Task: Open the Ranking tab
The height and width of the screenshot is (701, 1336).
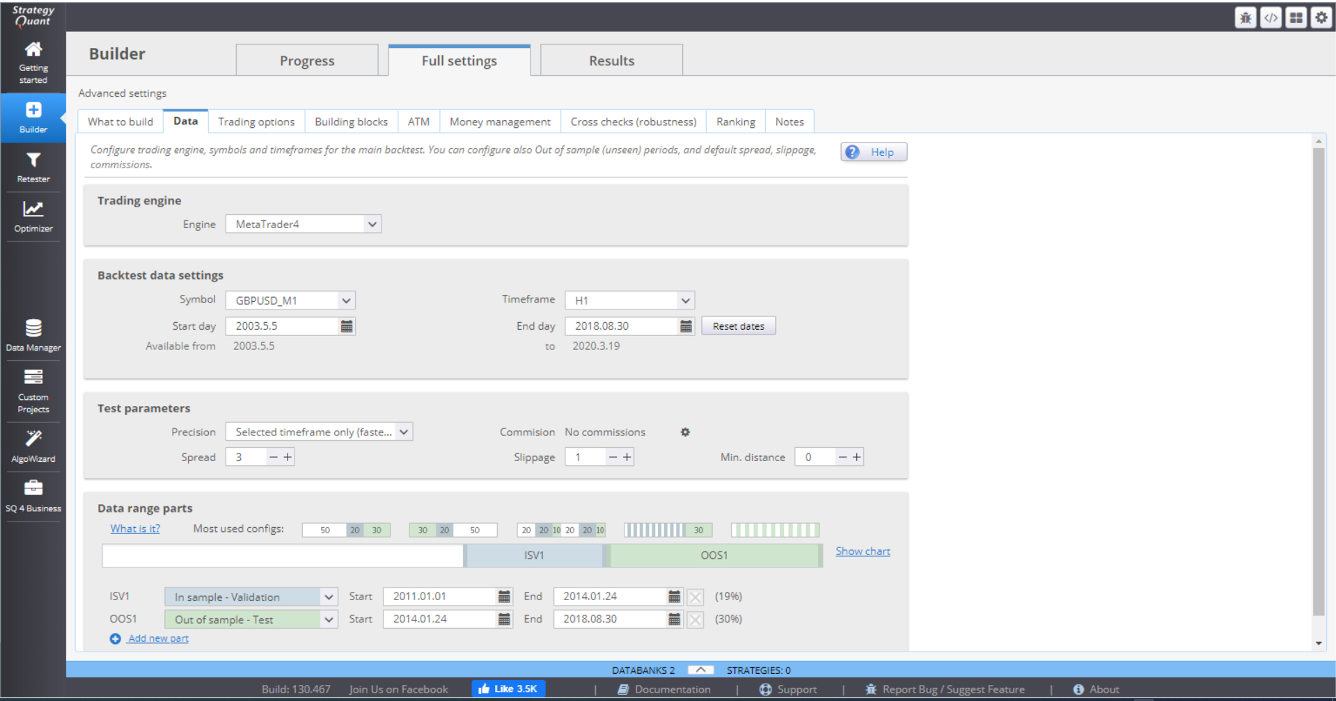Action: pos(736,122)
